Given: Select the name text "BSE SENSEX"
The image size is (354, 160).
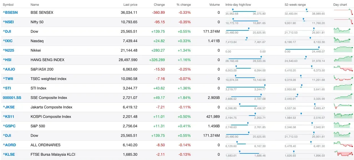Looking at the screenshot, I should click(42, 13).
